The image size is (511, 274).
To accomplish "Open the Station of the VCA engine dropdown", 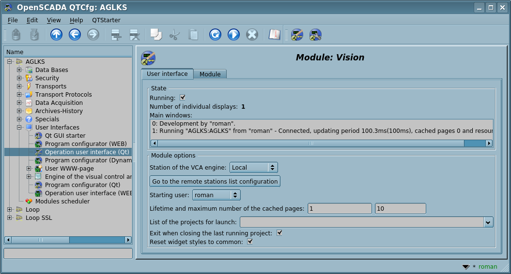I will 253,167.
